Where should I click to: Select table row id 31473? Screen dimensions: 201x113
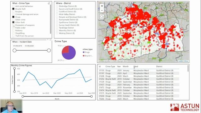point(139,88)
